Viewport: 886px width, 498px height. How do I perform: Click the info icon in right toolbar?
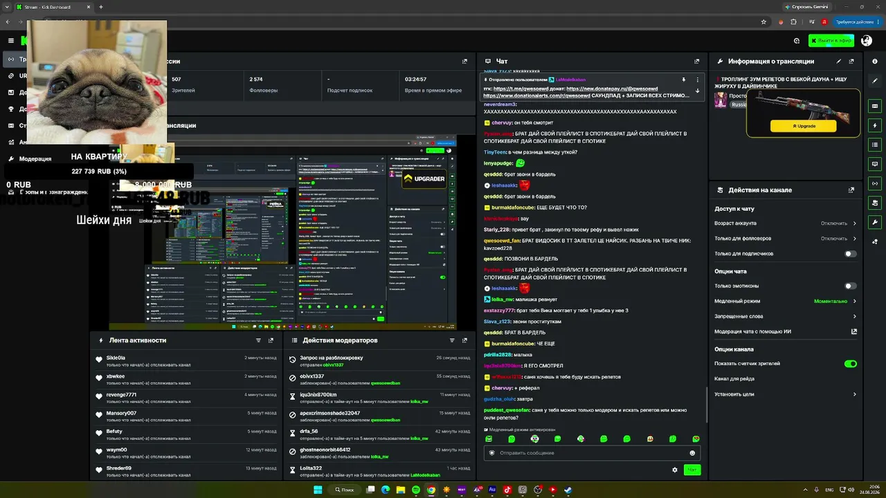(875, 62)
